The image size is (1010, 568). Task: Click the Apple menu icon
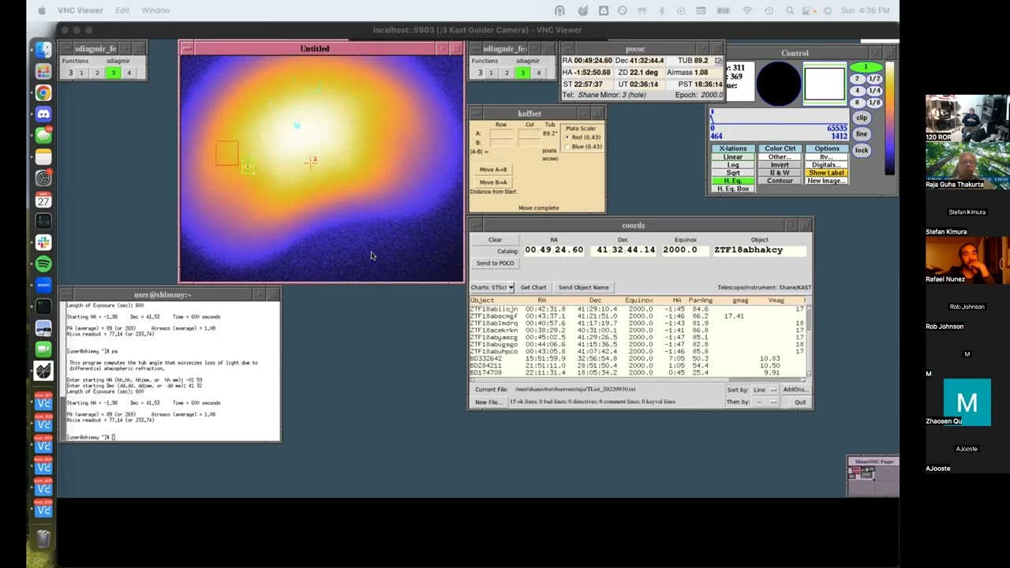42,10
